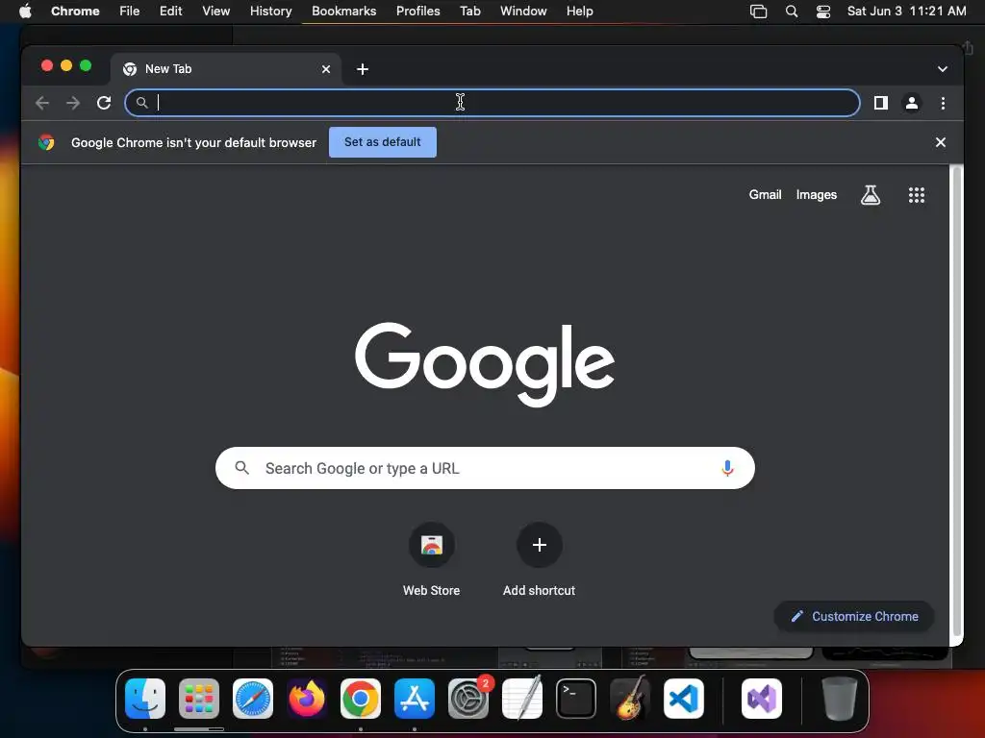Launch Firefox from the Dock
The image size is (985, 738).
307,699
